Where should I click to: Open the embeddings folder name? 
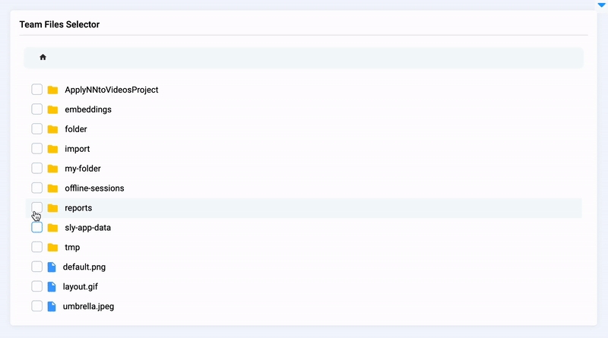pos(88,109)
